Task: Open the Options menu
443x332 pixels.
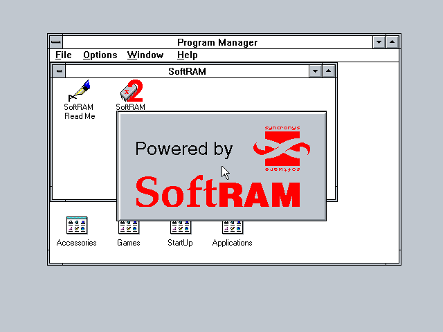Action: point(100,55)
